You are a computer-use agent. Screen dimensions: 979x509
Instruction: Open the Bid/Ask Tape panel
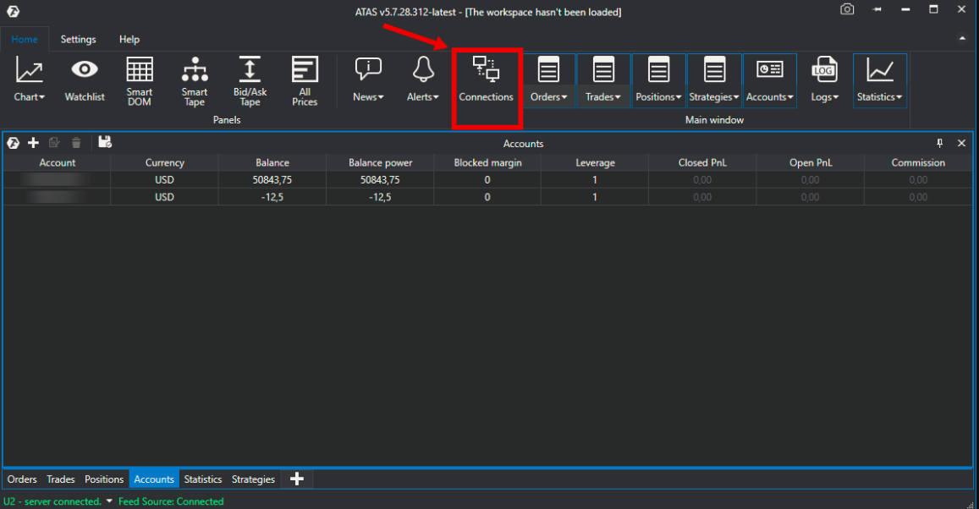(x=250, y=81)
